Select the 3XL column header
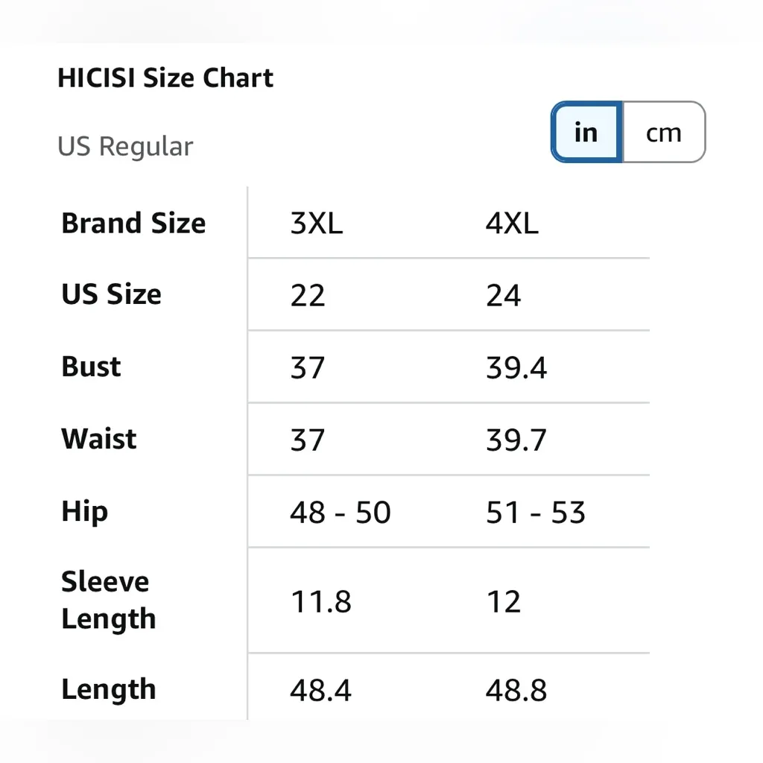The image size is (763, 763). pos(317,223)
